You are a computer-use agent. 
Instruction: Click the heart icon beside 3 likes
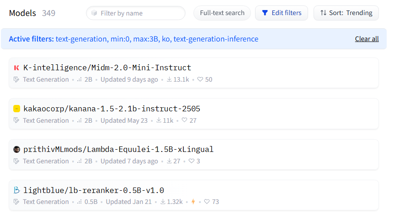coord(192,161)
